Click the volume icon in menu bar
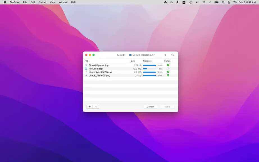 coord(197,2)
